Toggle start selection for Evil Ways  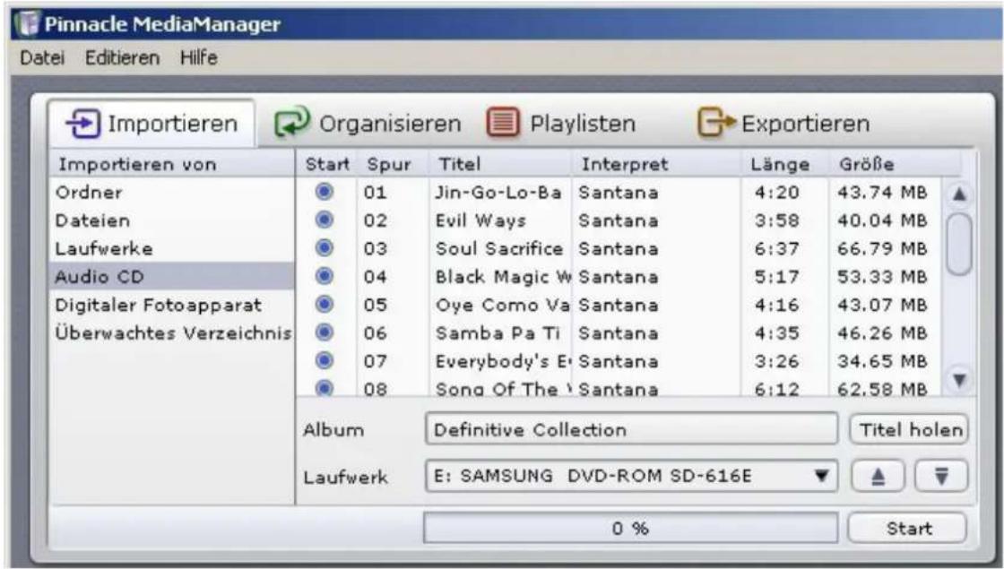(x=325, y=220)
